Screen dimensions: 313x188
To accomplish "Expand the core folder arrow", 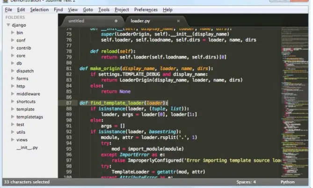I will [13, 55].
